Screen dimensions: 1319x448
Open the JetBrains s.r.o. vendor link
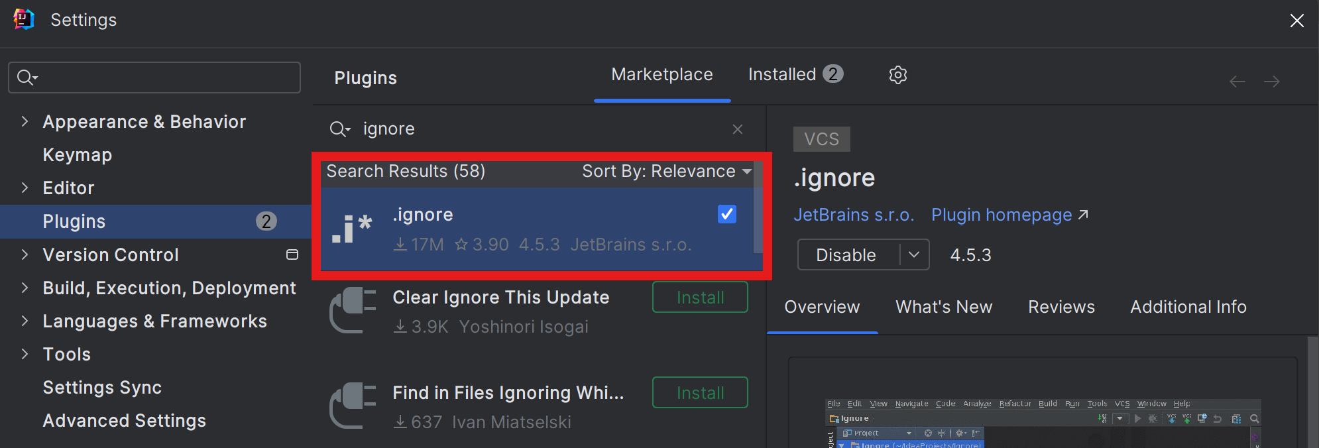854,215
